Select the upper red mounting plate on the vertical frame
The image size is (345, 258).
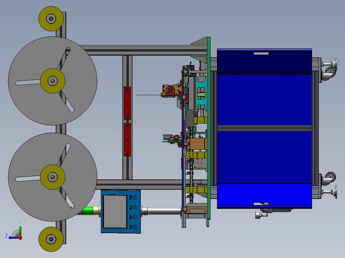click(x=127, y=103)
